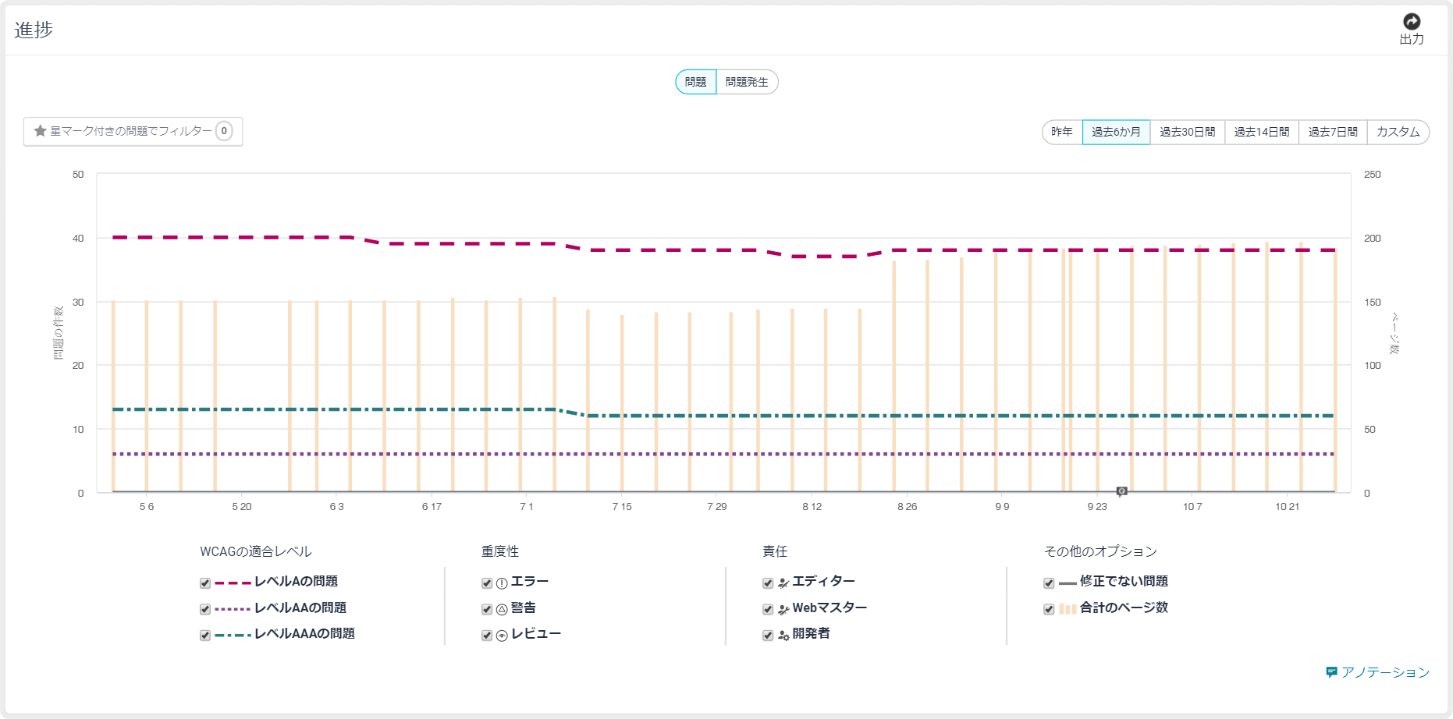The image size is (1453, 719).
Task: Click the 警告 triangle warning icon
Action: [x=502, y=609]
